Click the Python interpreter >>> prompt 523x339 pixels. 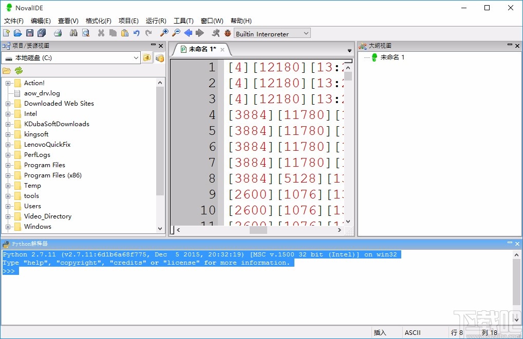9,271
